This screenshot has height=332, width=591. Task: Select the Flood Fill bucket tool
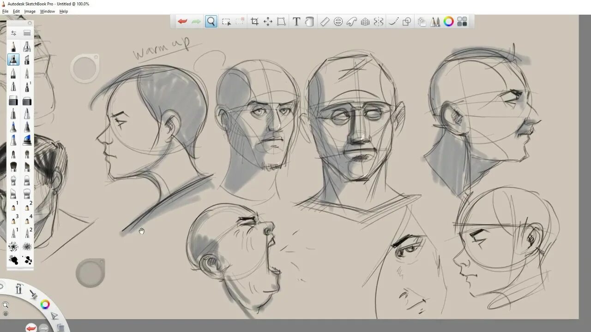coord(309,22)
